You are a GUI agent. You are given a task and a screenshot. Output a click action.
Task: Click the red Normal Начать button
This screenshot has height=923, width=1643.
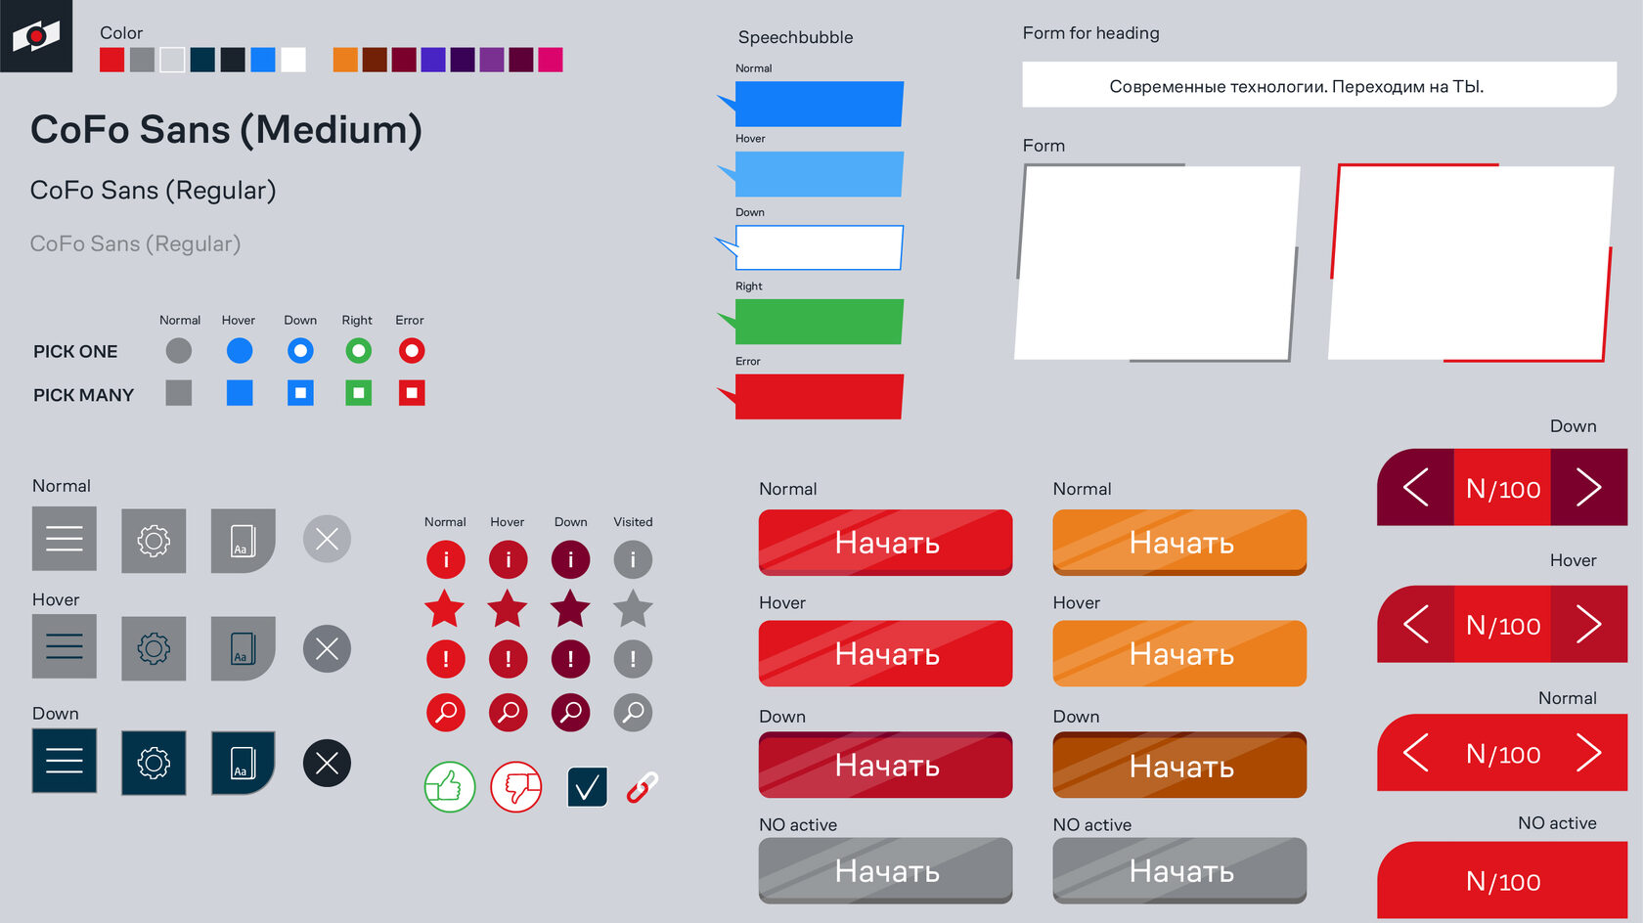885,543
